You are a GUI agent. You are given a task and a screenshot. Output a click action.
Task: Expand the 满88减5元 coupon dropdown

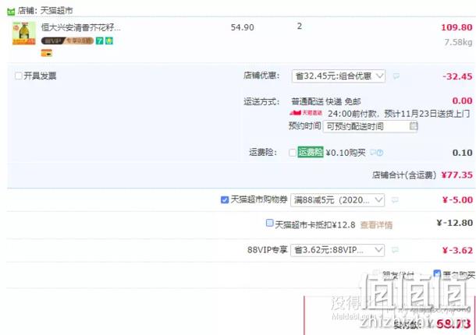[337, 200]
